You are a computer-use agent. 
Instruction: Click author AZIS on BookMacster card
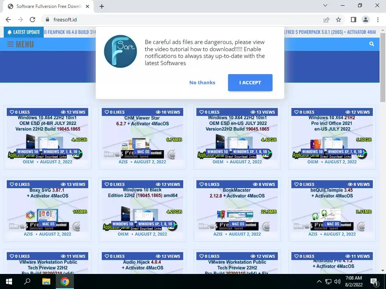click(218, 234)
